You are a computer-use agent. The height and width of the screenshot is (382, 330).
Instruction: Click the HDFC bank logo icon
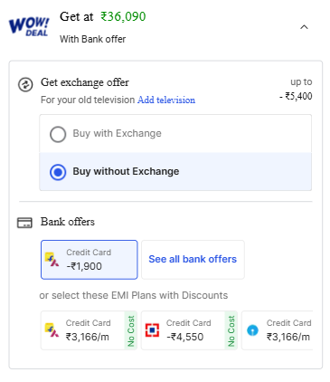click(152, 330)
